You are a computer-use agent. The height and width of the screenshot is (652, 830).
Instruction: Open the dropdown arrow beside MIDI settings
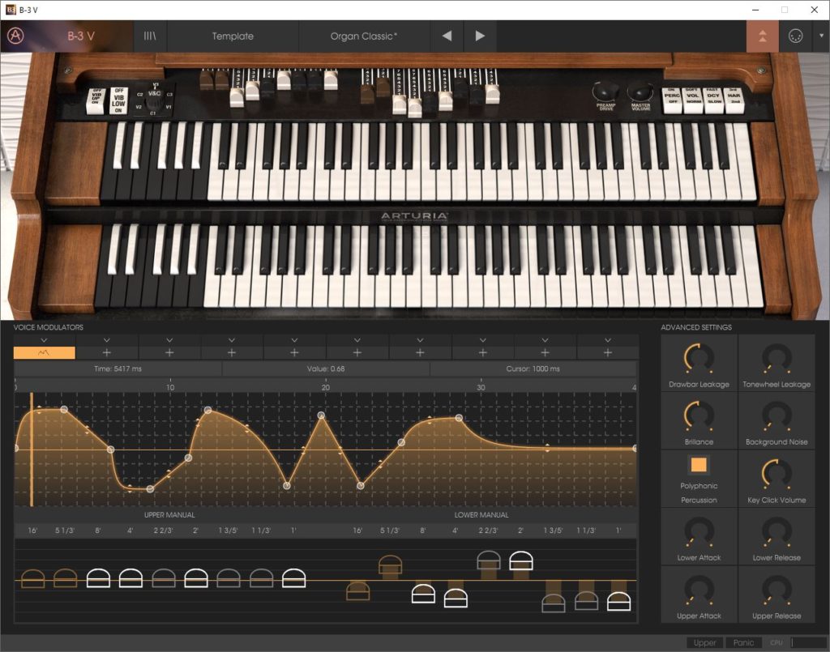tap(821, 36)
